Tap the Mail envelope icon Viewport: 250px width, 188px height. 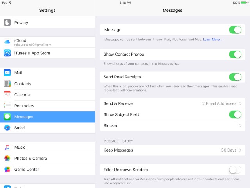pos(7,73)
